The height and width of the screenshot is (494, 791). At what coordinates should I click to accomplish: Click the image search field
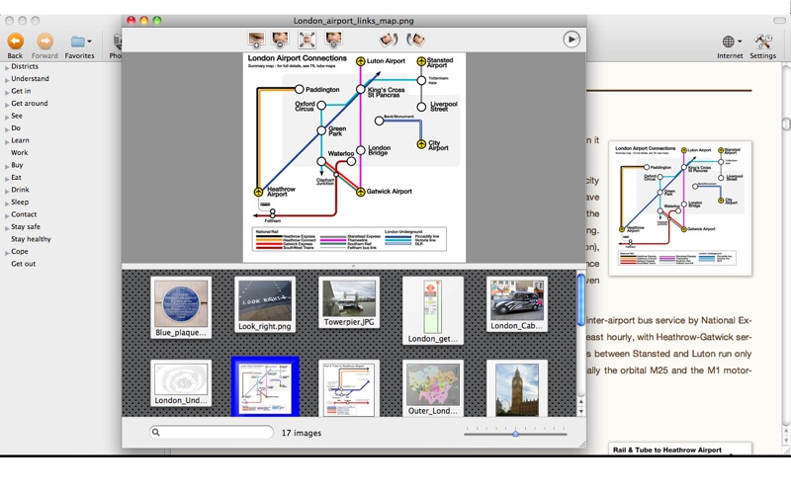(212, 433)
